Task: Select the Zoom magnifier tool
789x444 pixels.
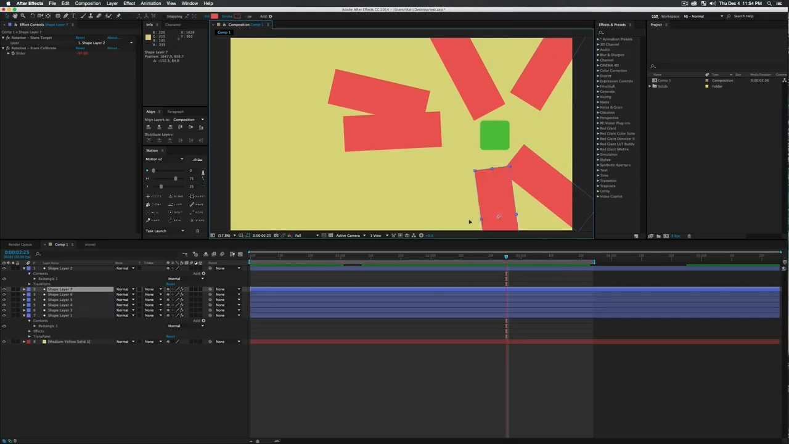Action: click(23, 16)
